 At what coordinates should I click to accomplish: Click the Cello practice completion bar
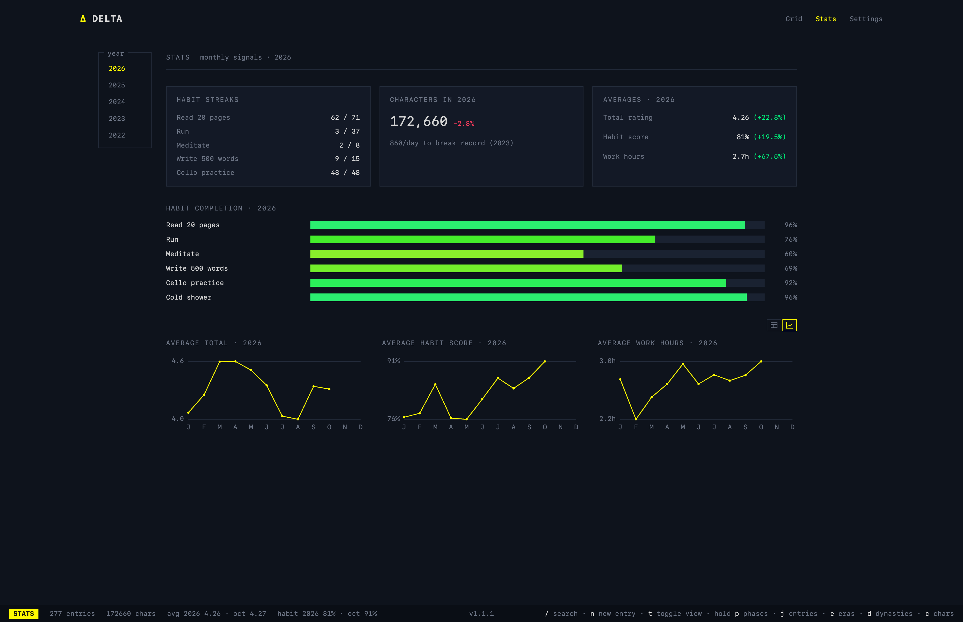537,283
